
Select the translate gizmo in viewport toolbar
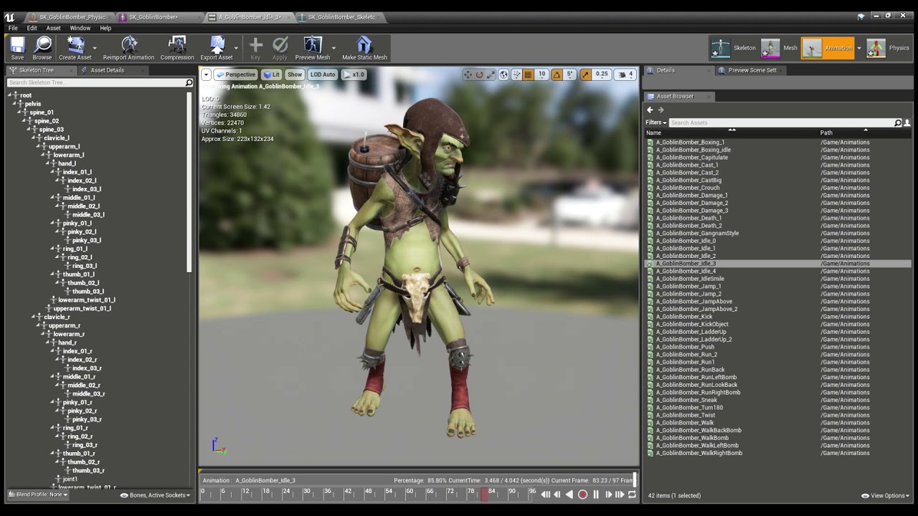(468, 75)
